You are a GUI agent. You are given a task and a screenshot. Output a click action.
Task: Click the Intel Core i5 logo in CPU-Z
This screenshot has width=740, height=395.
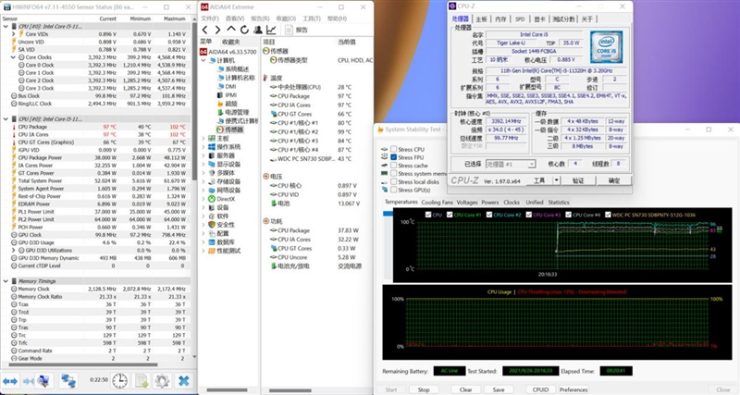(x=607, y=47)
